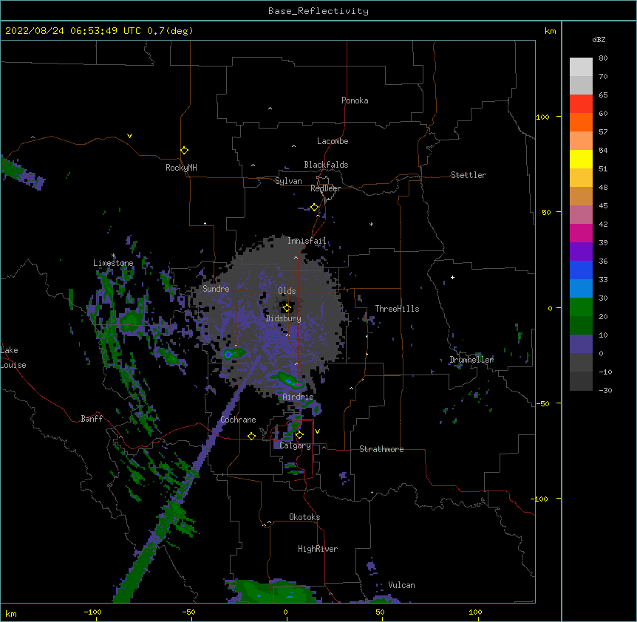Click the Airdrie city label
This screenshot has width=637, height=622.
(298, 397)
